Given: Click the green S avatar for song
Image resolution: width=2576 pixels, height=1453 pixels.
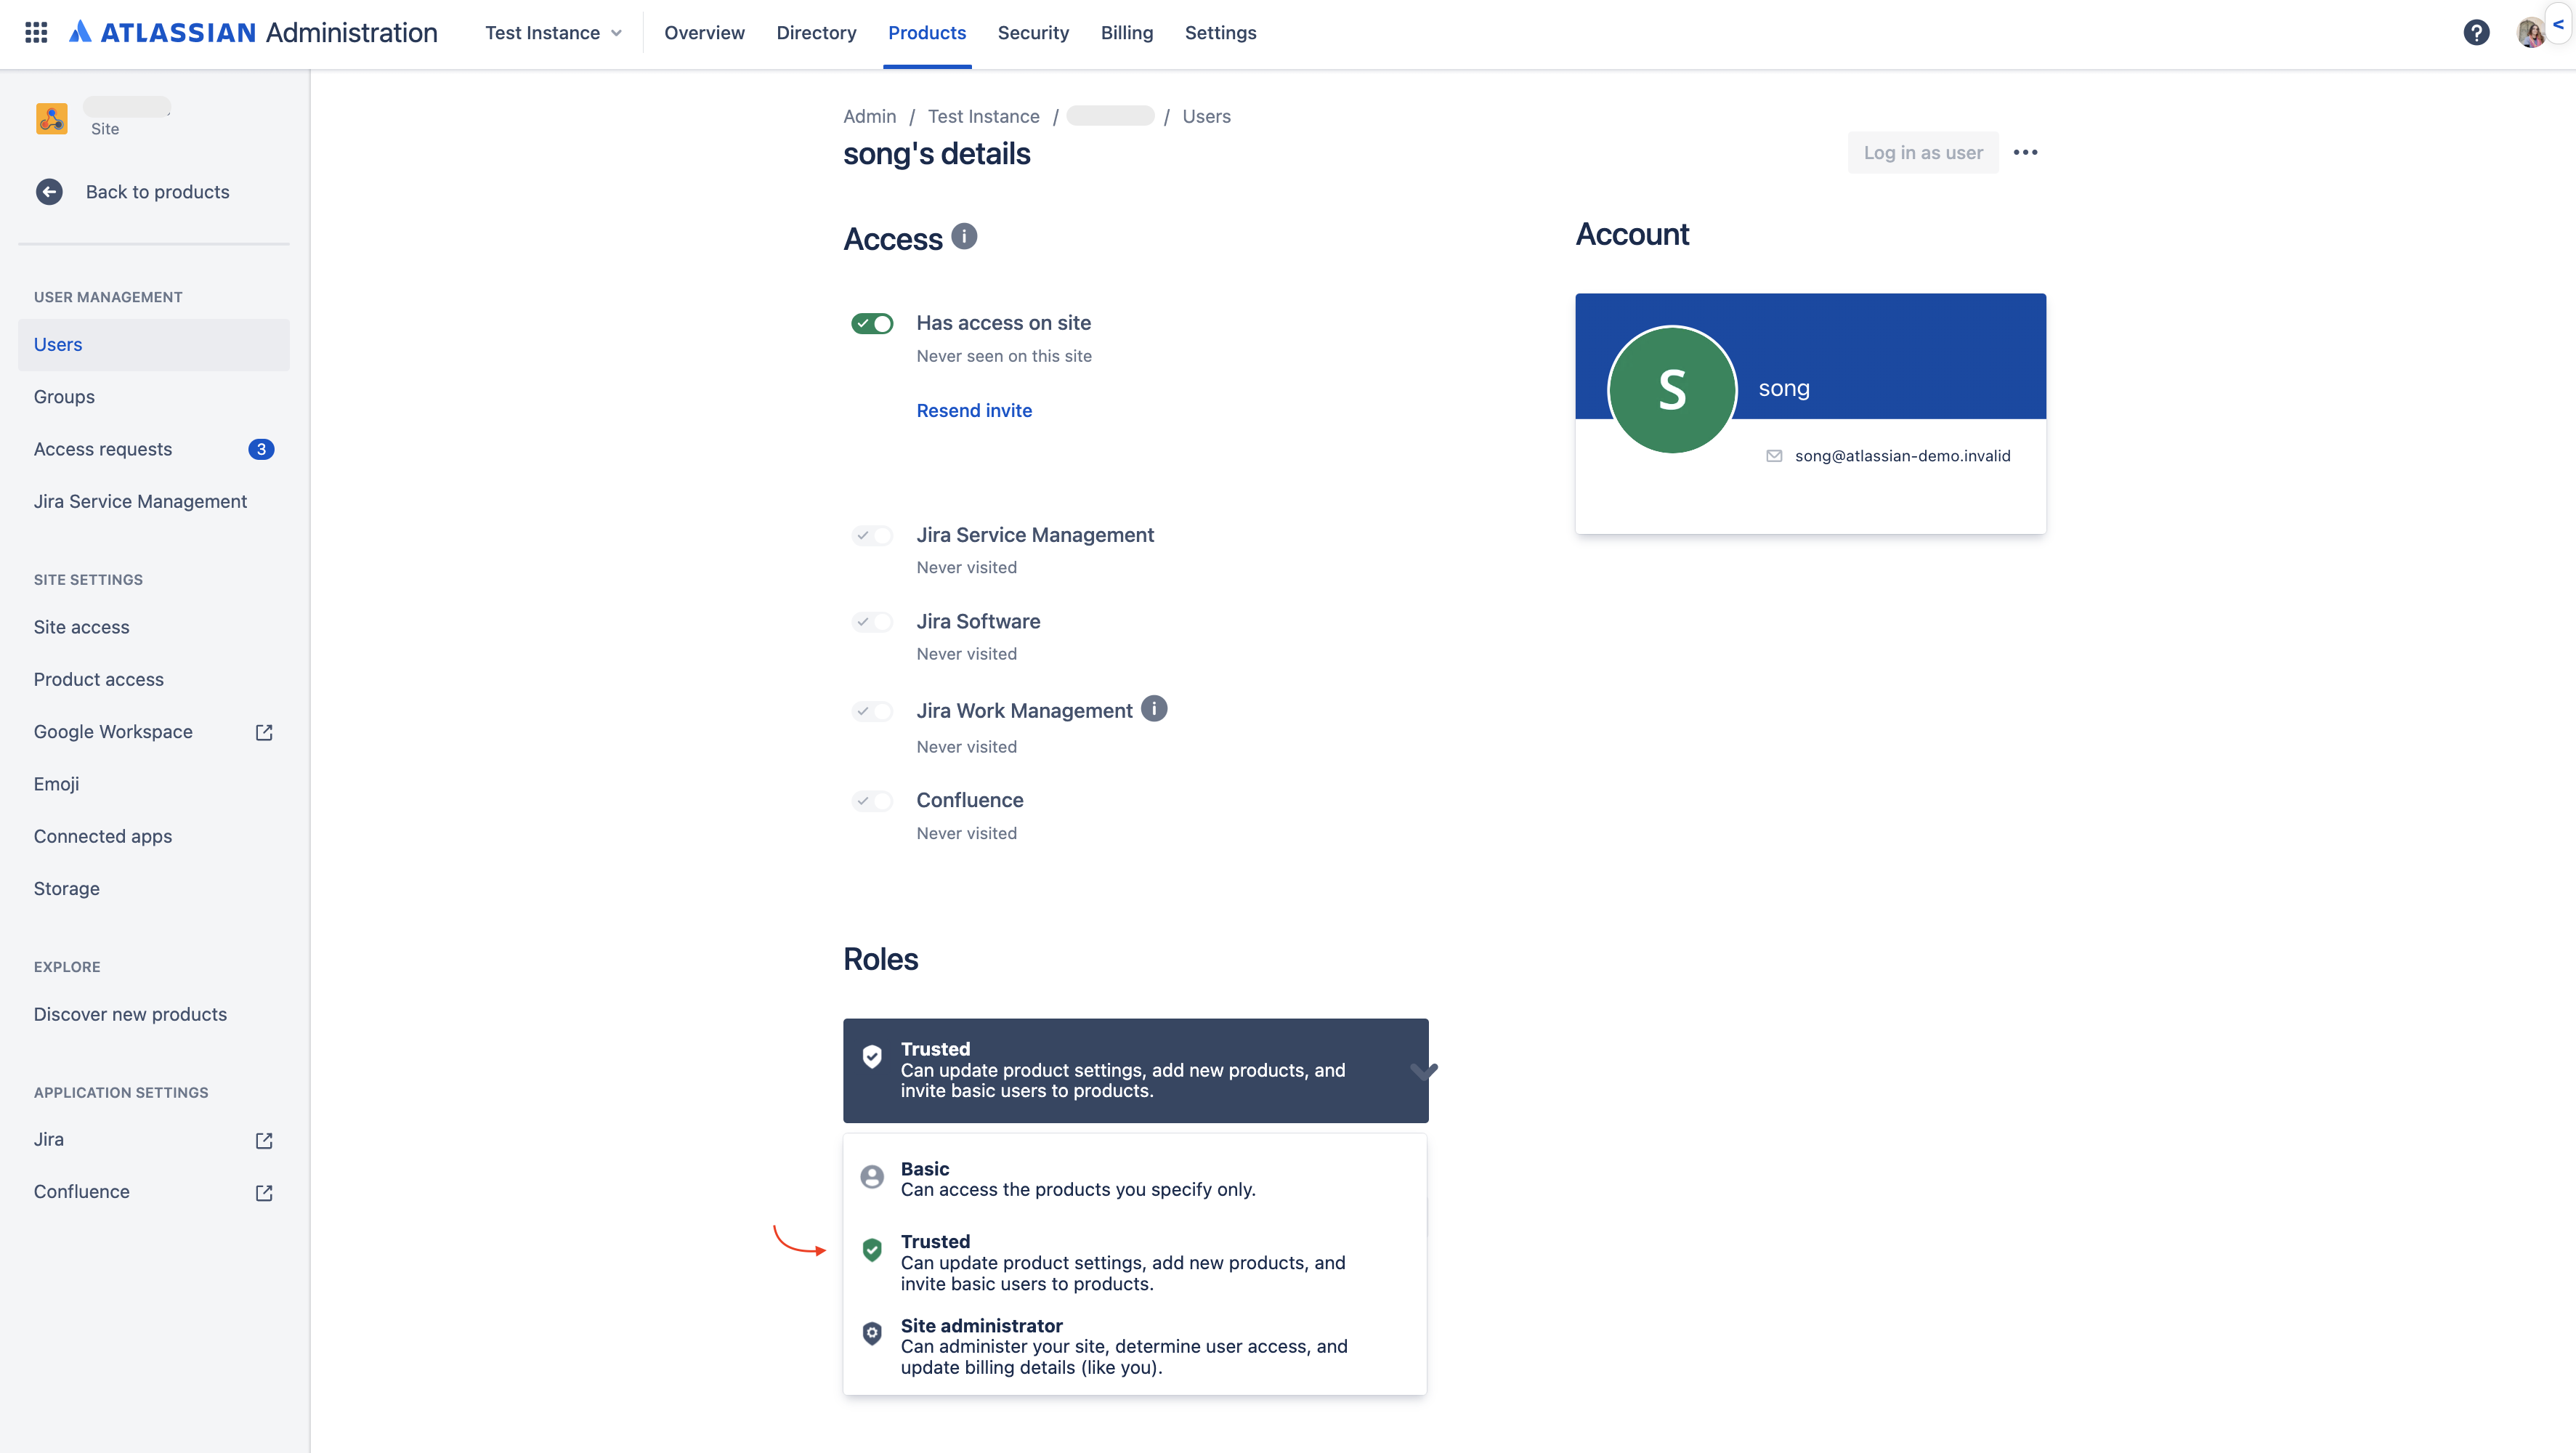Looking at the screenshot, I should click(x=1672, y=389).
